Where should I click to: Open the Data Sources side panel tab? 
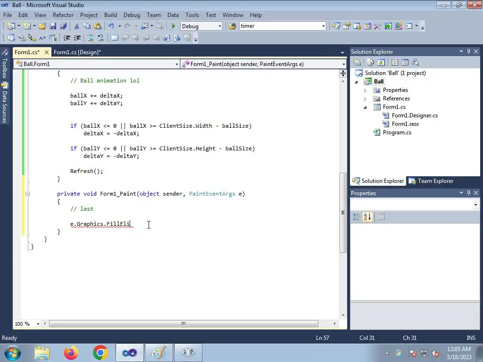point(5,103)
